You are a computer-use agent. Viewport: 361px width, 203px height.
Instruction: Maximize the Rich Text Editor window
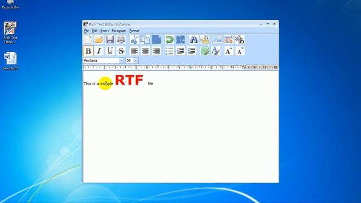coord(267,24)
